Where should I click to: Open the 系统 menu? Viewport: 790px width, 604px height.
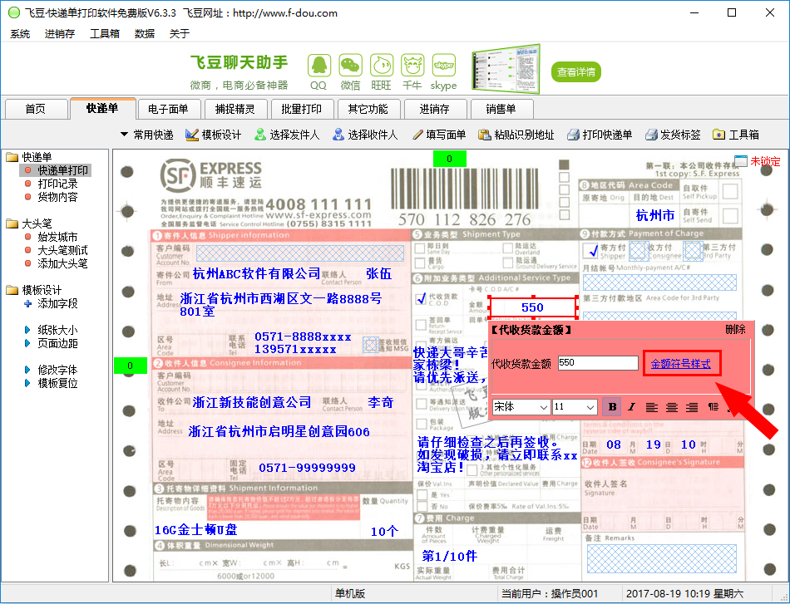20,34
